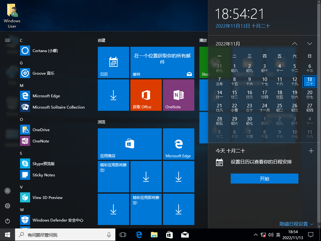Select November 24 in the calendar
The image size is (321, 241).
(x=265, y=108)
